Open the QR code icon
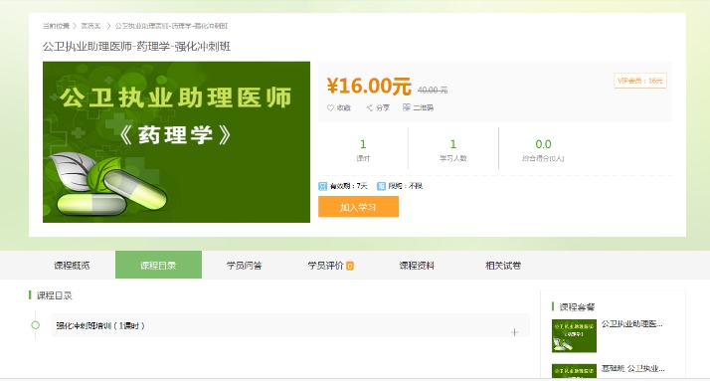The image size is (710, 381). [406, 107]
